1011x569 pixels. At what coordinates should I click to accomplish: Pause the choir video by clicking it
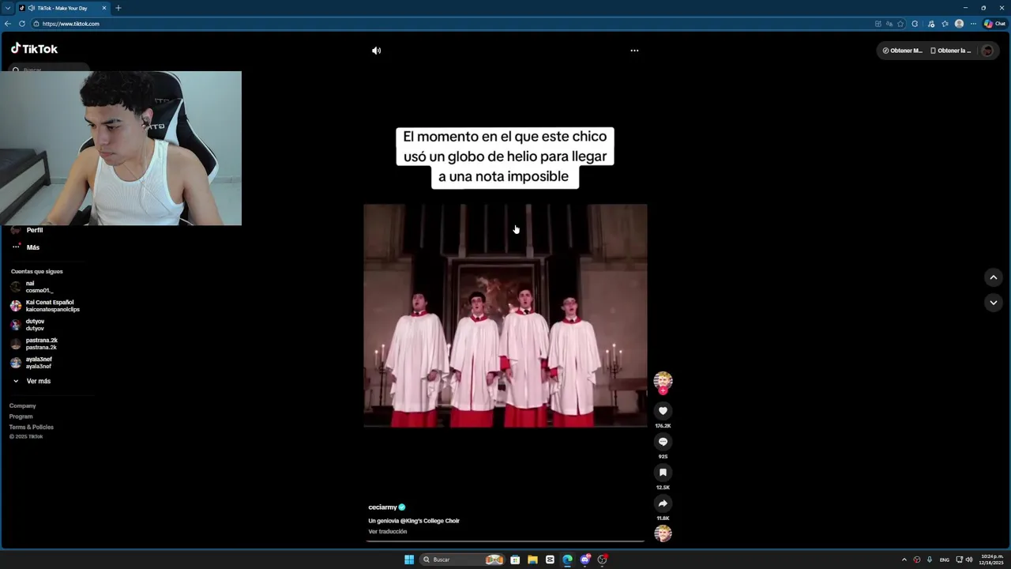505,316
